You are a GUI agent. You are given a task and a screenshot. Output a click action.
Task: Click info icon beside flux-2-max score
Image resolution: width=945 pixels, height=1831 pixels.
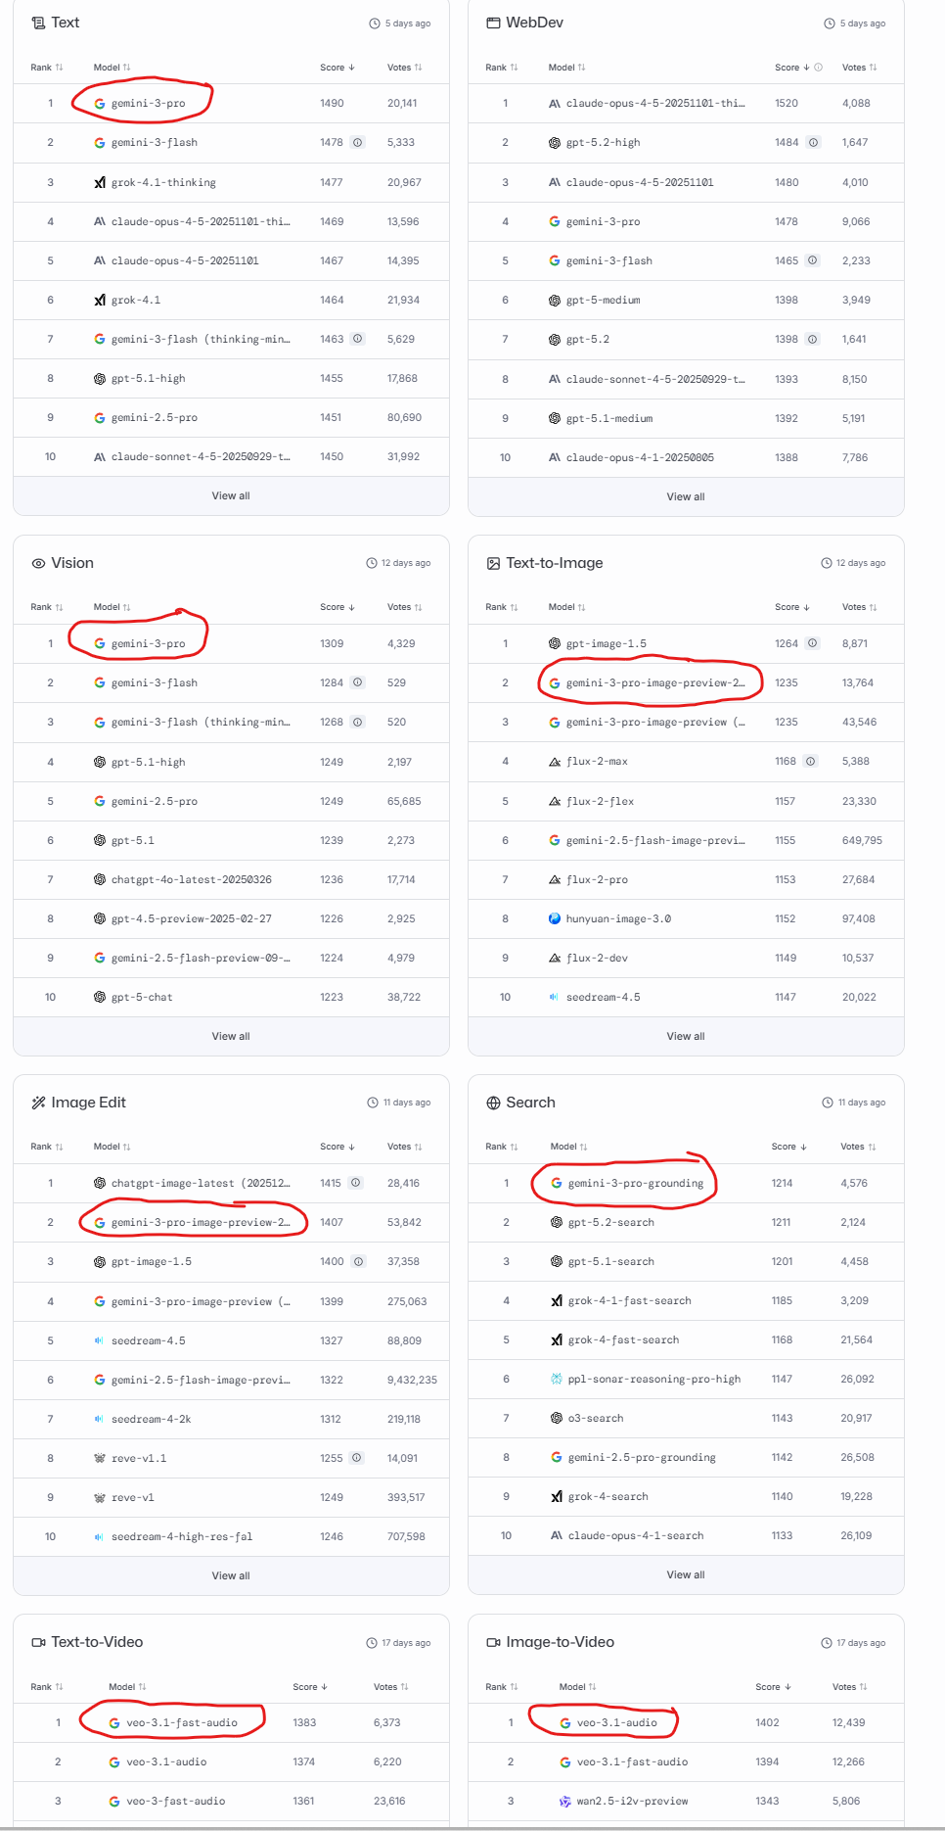click(x=811, y=761)
